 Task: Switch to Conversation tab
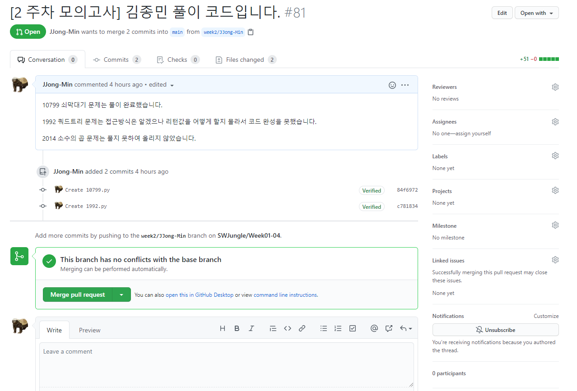click(47, 60)
